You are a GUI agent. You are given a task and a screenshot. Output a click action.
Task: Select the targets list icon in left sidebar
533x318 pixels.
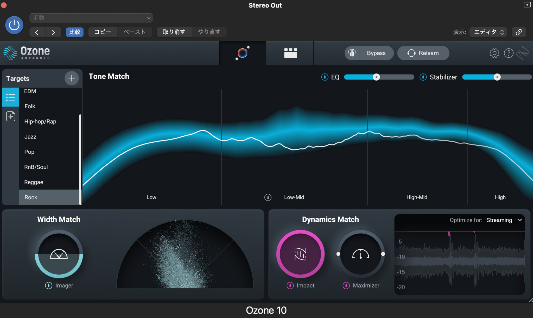(x=10, y=97)
